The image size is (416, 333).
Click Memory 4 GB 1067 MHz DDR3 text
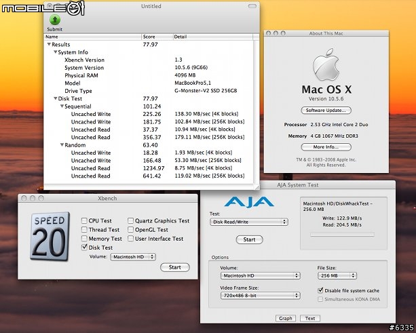tap(323, 136)
